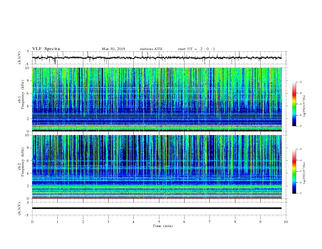Click the '-7' value on lower colorbar

click(x=300, y=193)
